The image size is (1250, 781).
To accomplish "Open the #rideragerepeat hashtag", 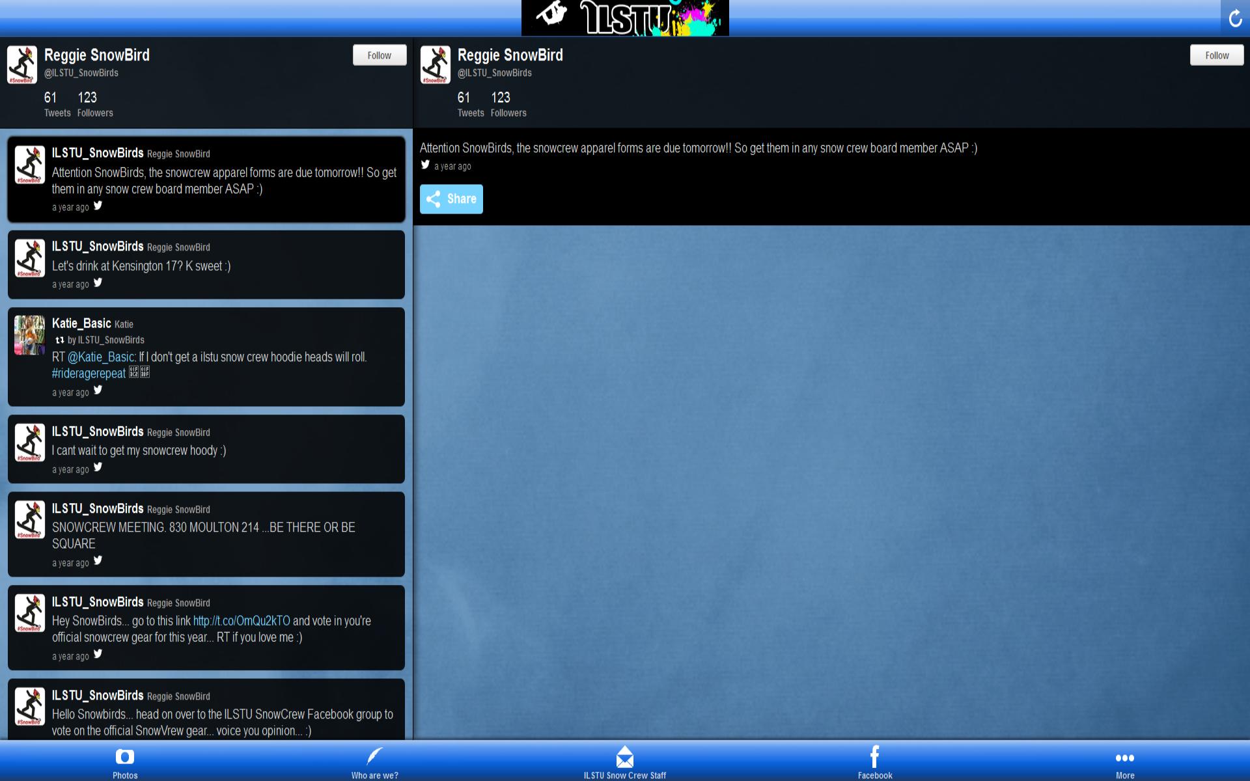I will (x=89, y=374).
